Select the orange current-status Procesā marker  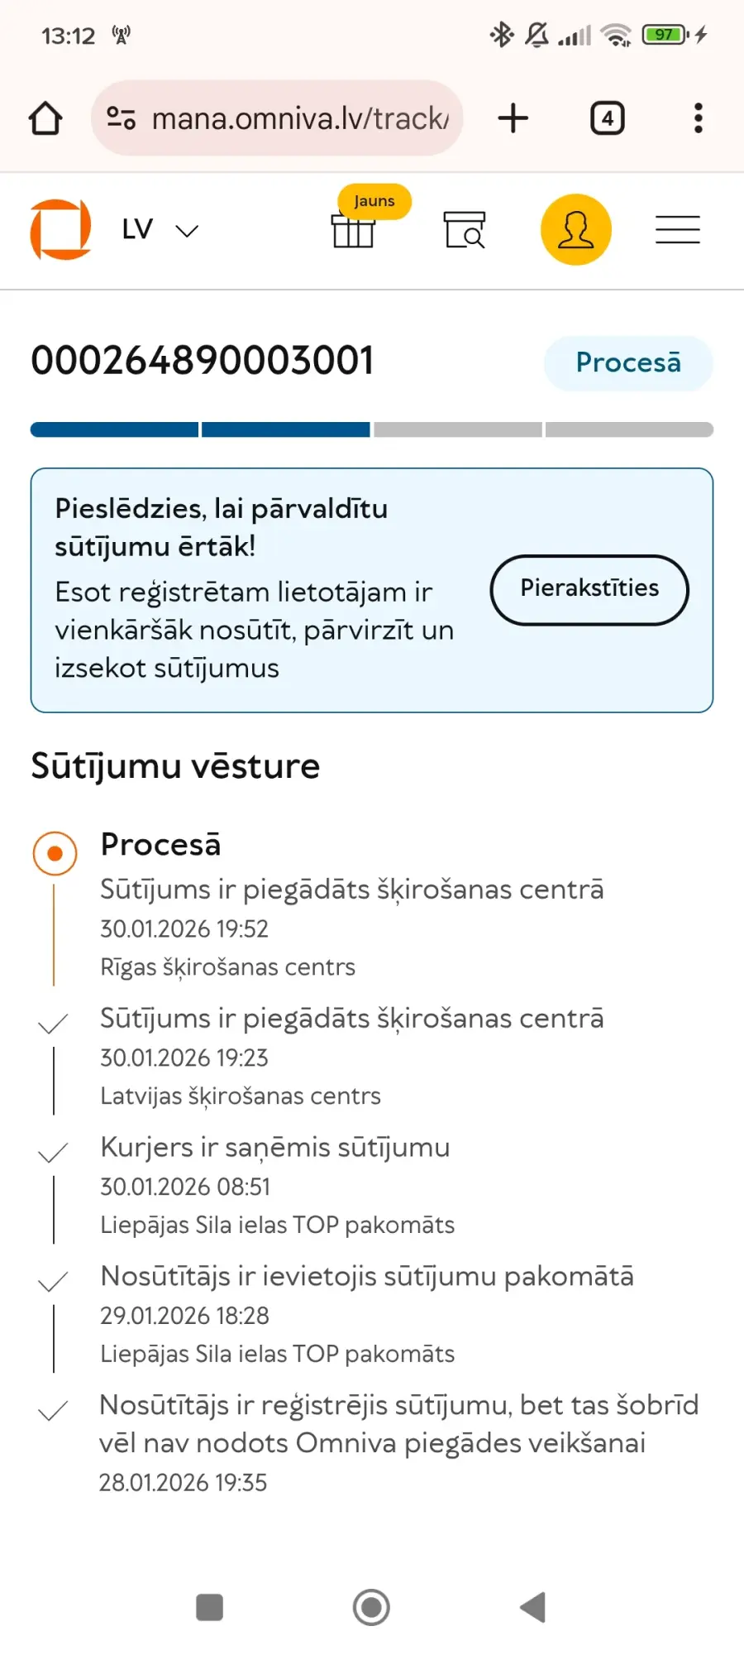coord(55,853)
